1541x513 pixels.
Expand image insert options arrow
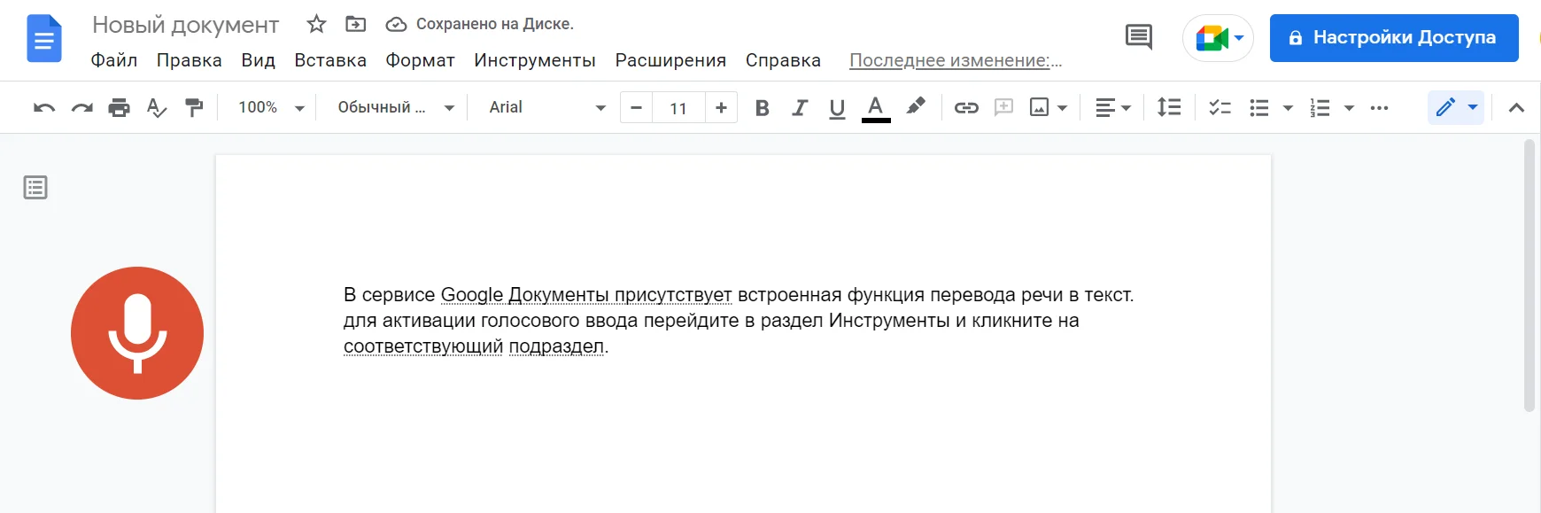coord(1063,108)
